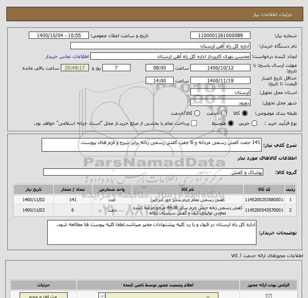This screenshot has width=308, height=298.
Task: Click the جزئیات اطلاعات نیاز page title
Action: [273, 14]
